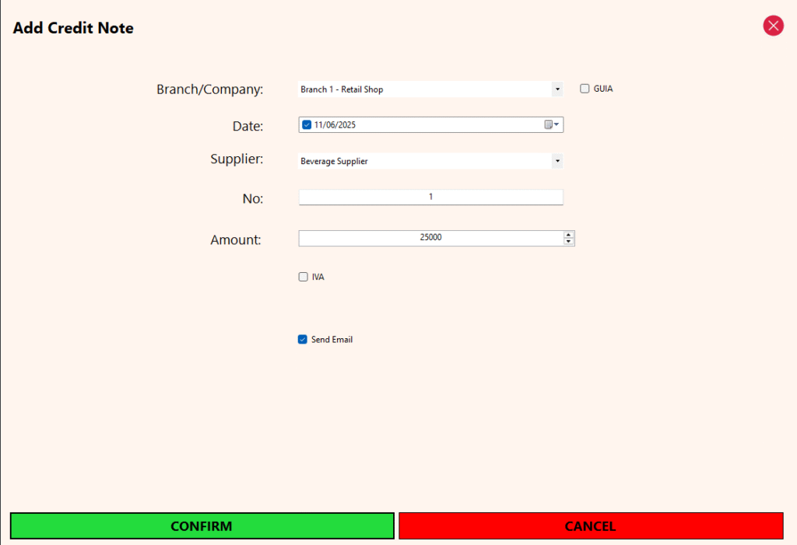The width and height of the screenshot is (797, 545).
Task: Click the No input field
Action: coord(430,197)
